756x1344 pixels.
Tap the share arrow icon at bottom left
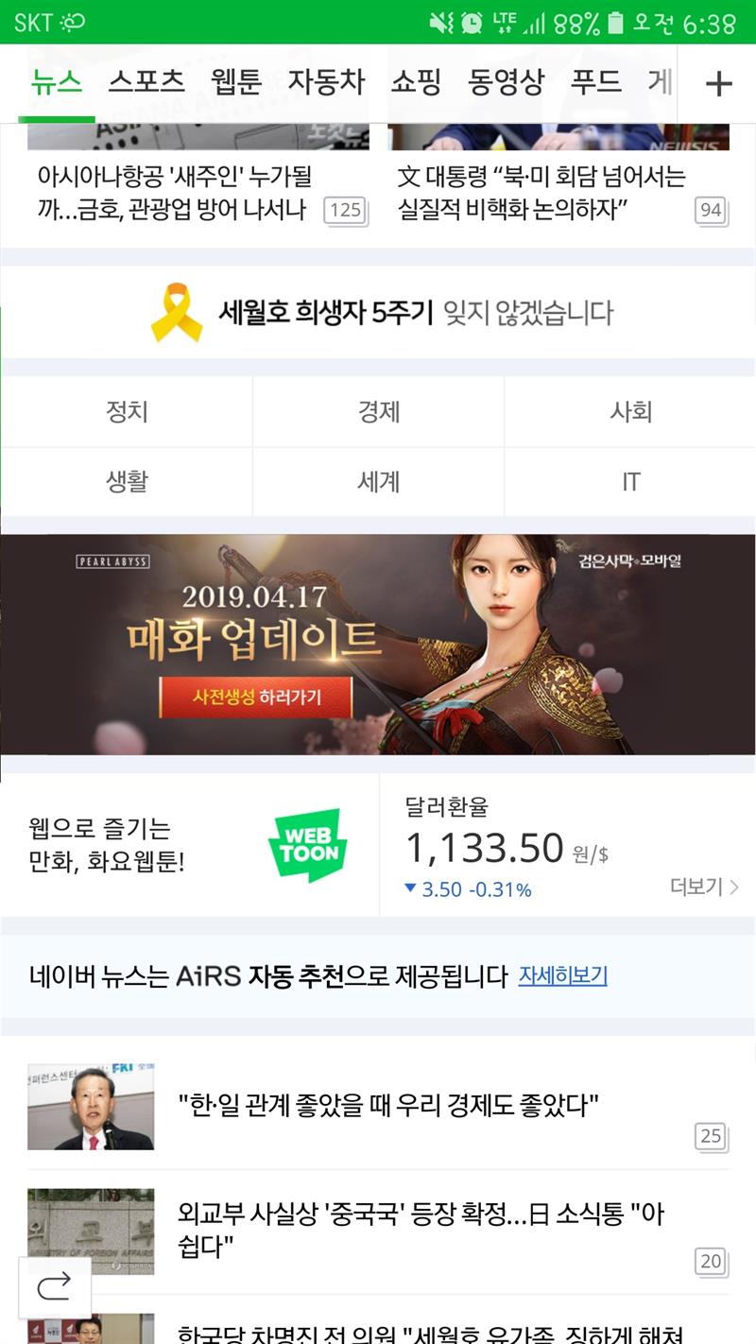point(55,1285)
